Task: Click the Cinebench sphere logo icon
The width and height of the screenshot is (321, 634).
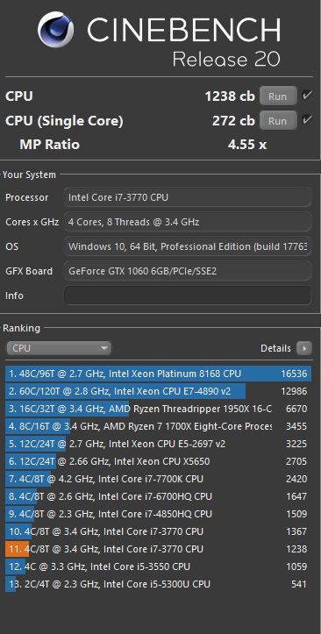Action: pyautogui.click(x=56, y=29)
